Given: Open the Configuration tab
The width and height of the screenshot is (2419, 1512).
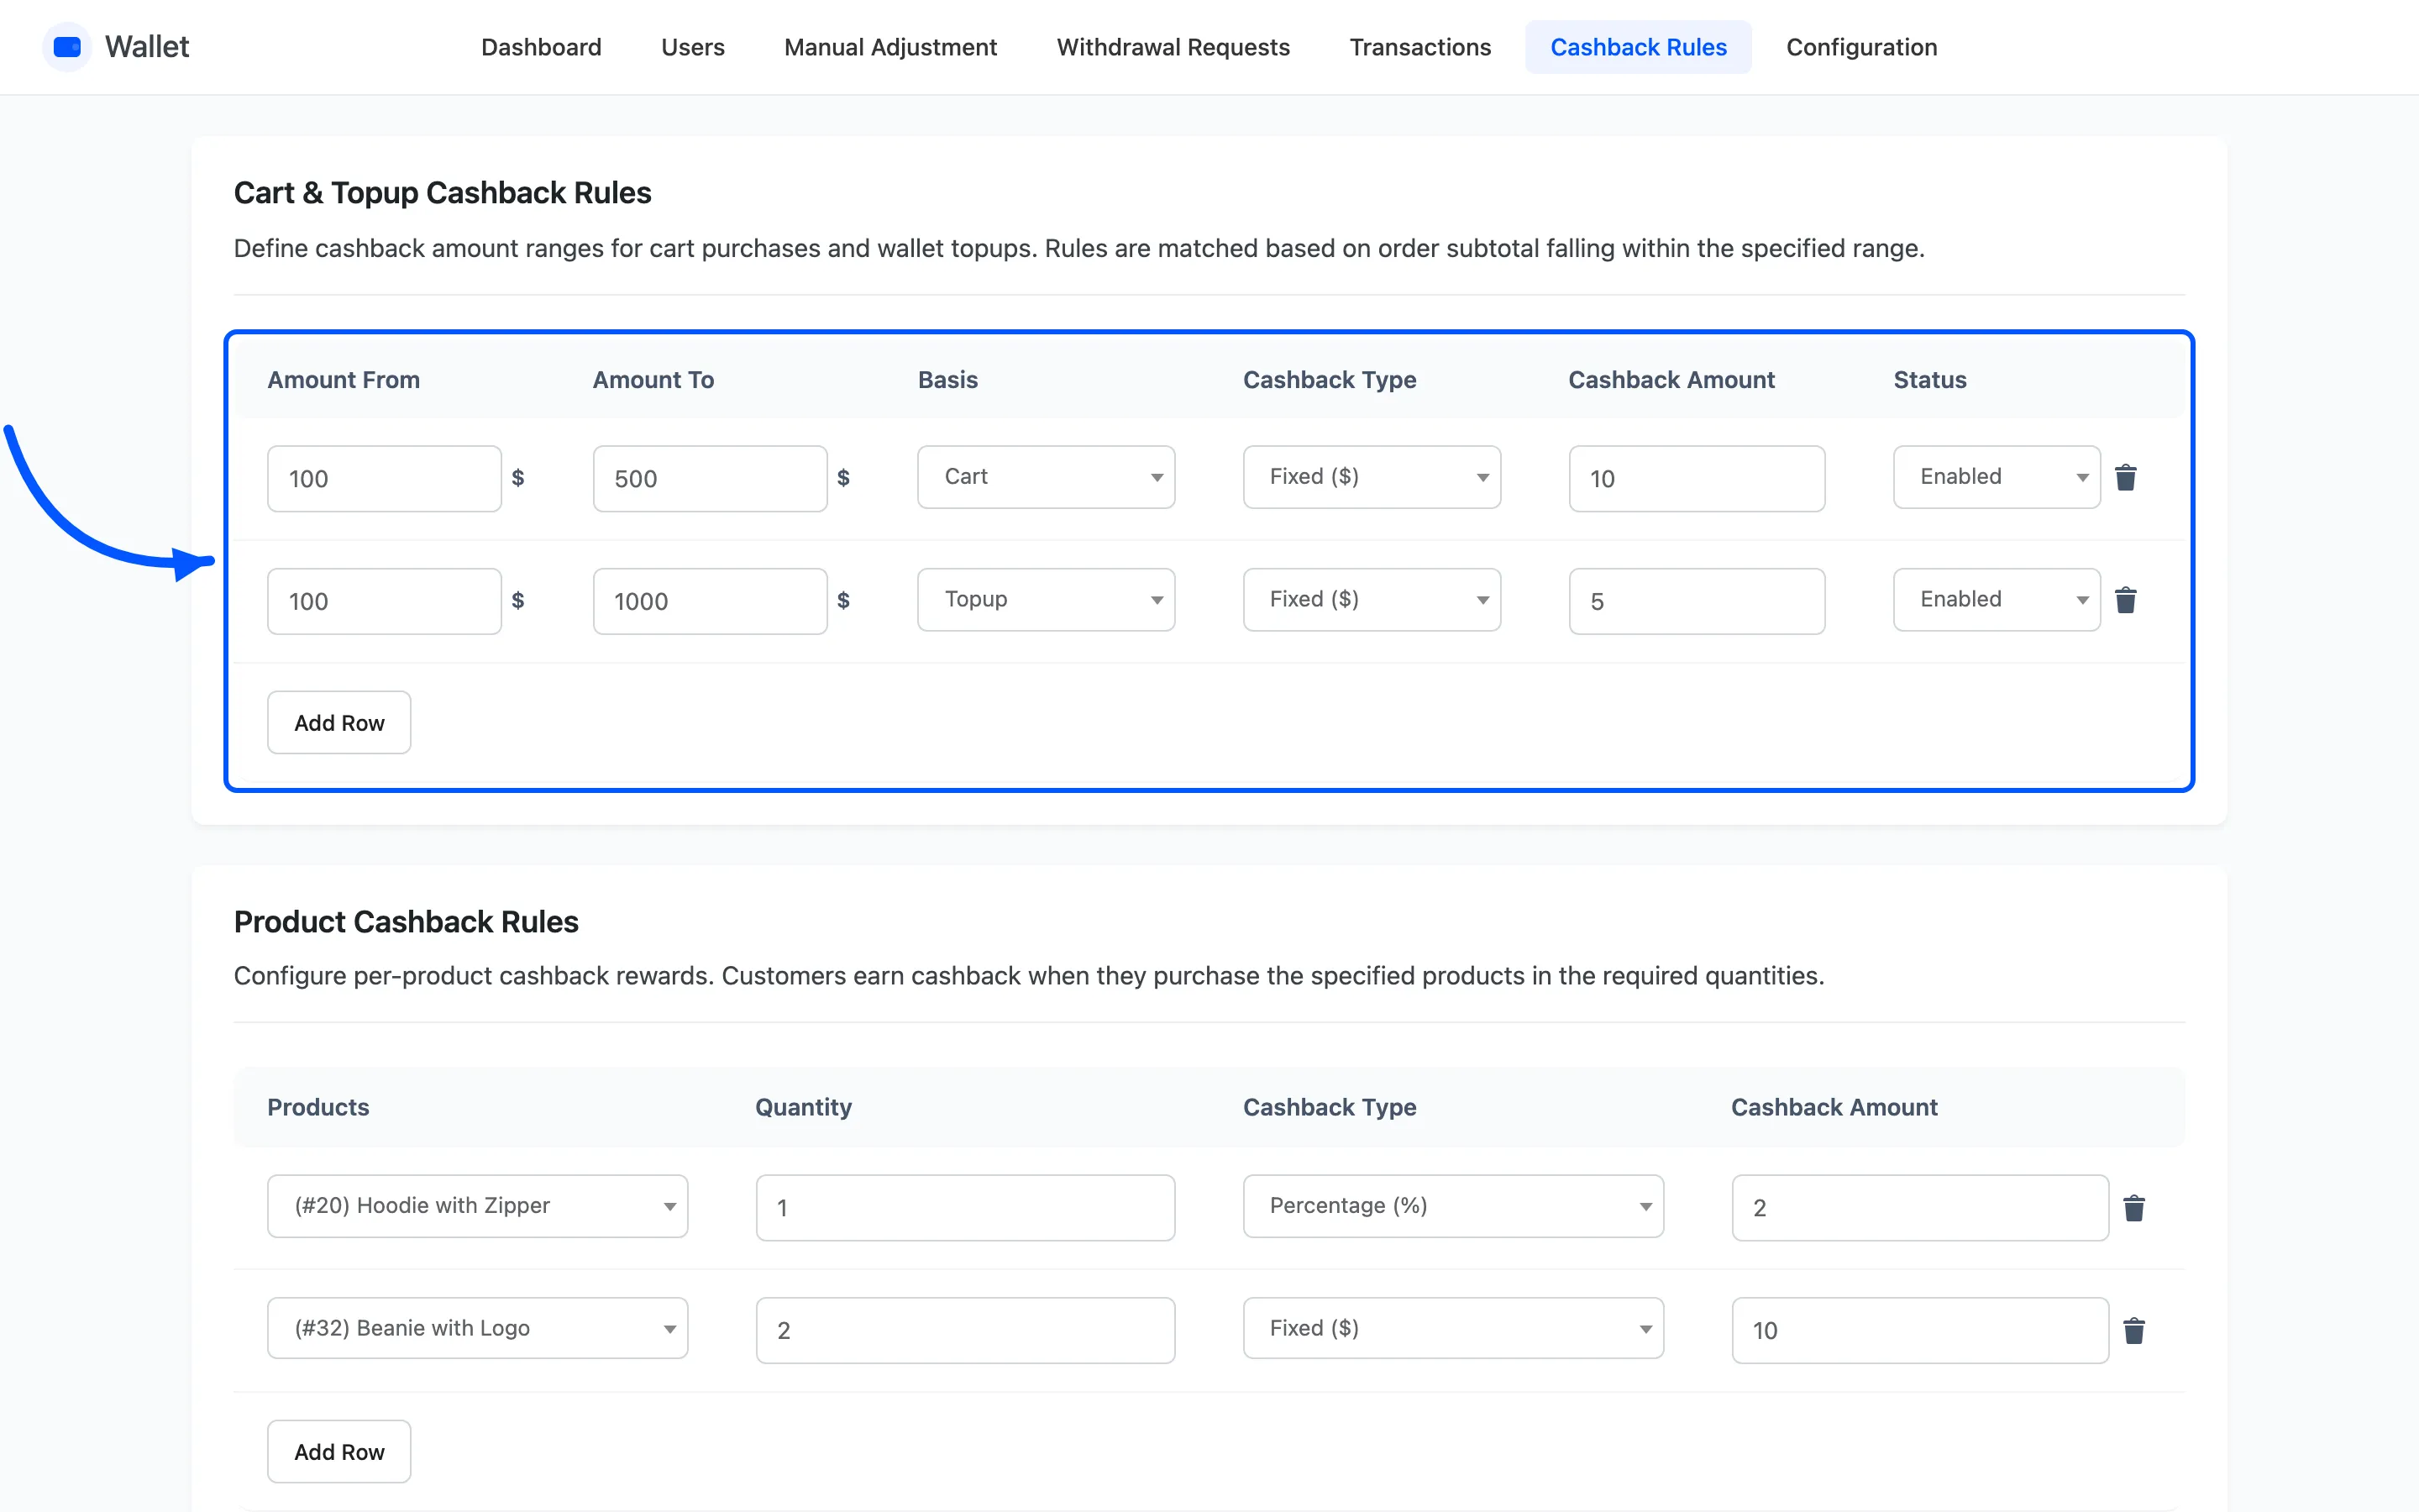Looking at the screenshot, I should click(1861, 47).
